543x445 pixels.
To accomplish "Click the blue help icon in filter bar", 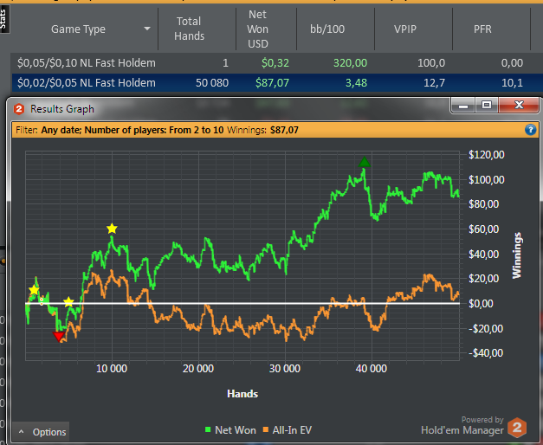I will (530, 130).
